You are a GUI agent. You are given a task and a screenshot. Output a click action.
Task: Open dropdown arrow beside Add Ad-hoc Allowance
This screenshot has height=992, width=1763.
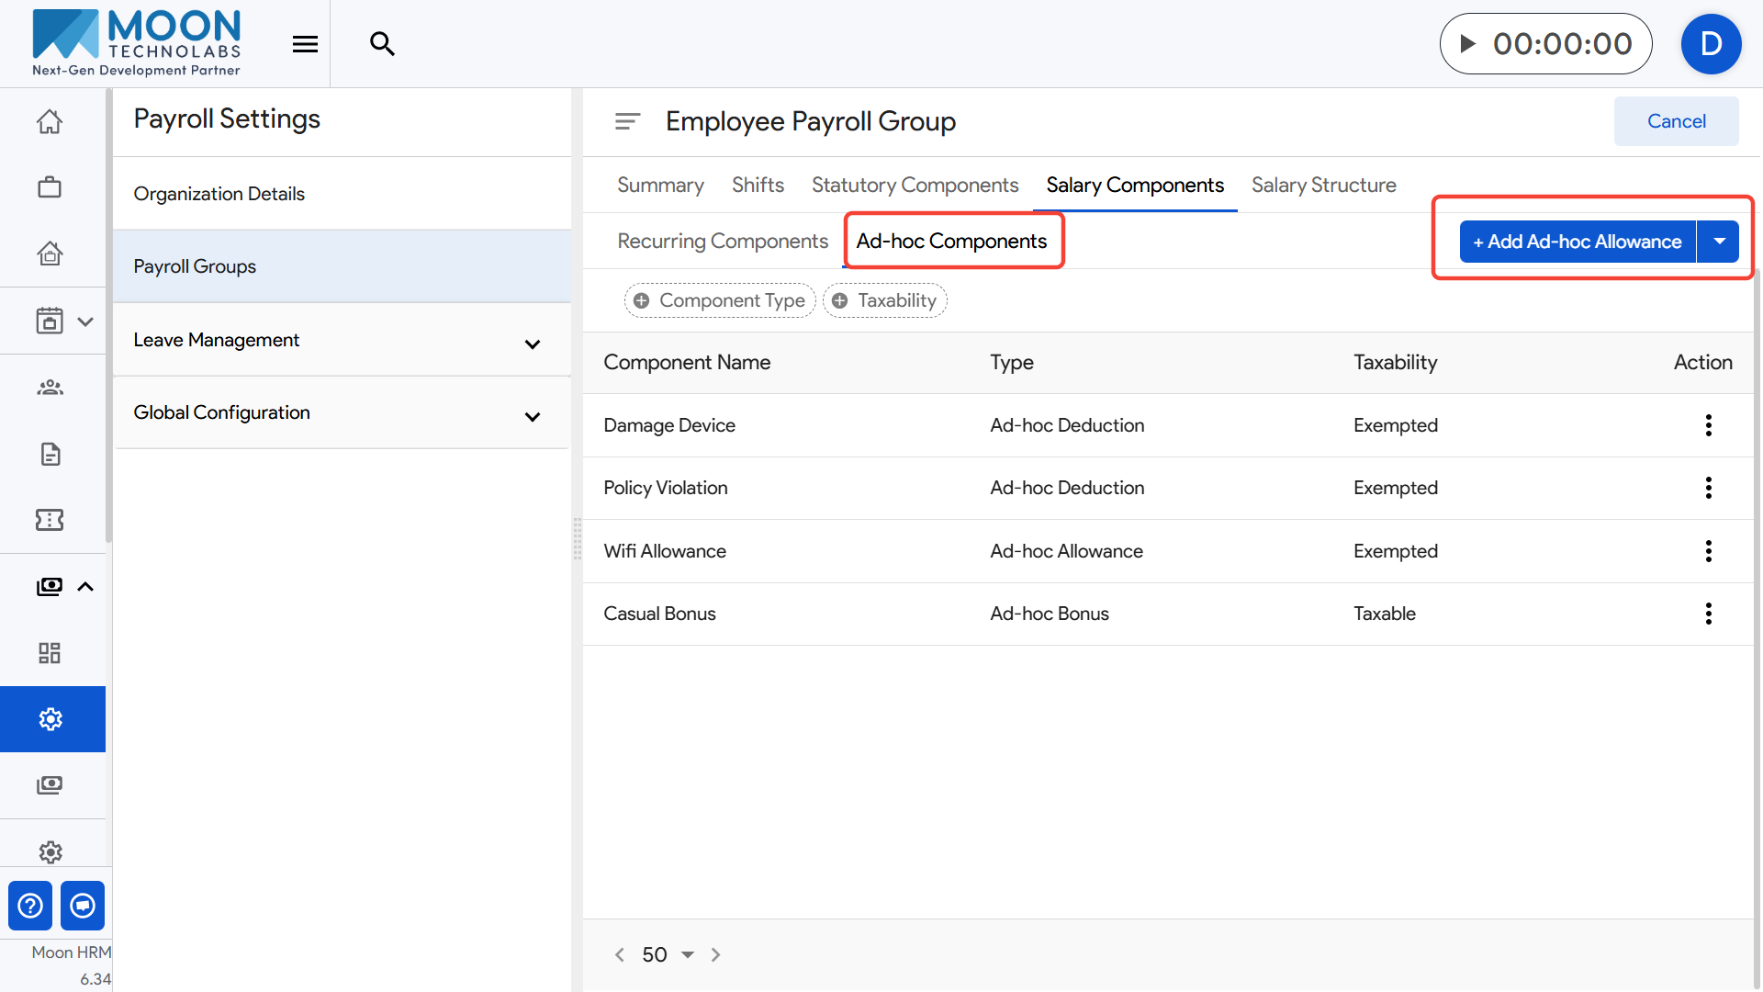point(1719,242)
